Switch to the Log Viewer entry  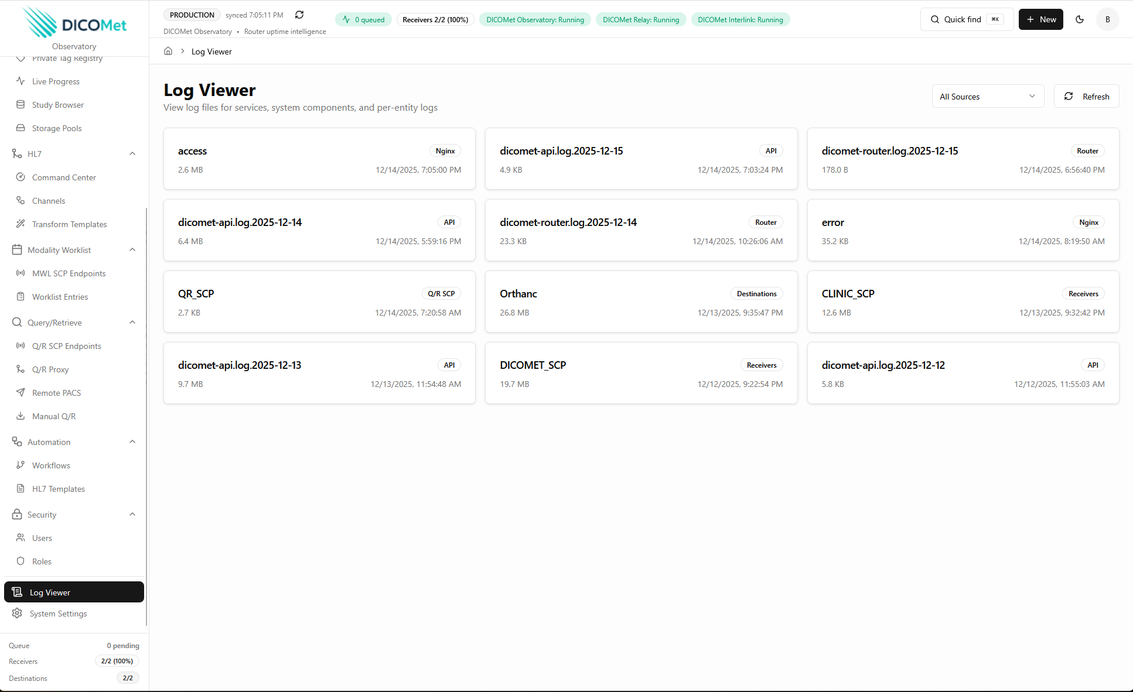point(50,592)
